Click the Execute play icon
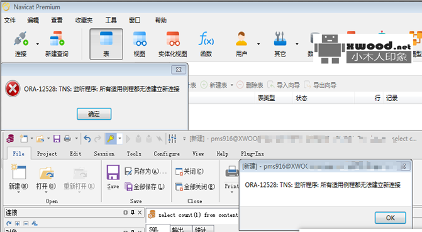 point(128,139)
